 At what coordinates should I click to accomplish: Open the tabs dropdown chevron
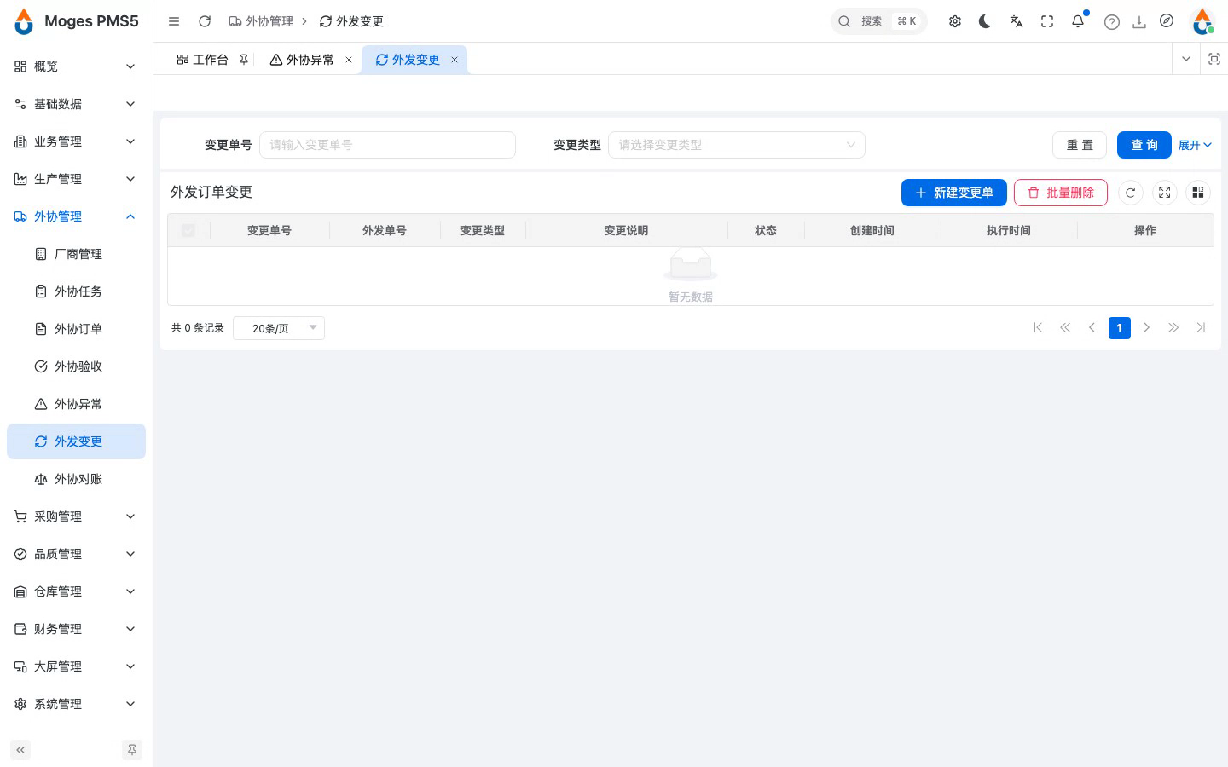pos(1186,59)
